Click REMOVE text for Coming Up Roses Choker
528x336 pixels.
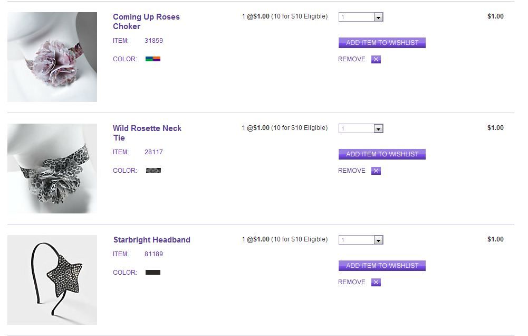[x=352, y=60]
